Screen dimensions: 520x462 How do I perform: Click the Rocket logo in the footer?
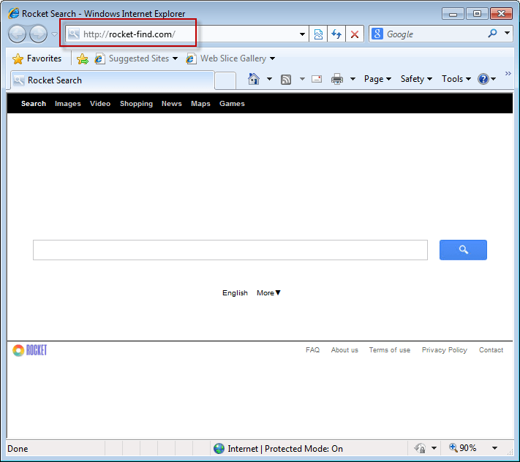(x=29, y=350)
